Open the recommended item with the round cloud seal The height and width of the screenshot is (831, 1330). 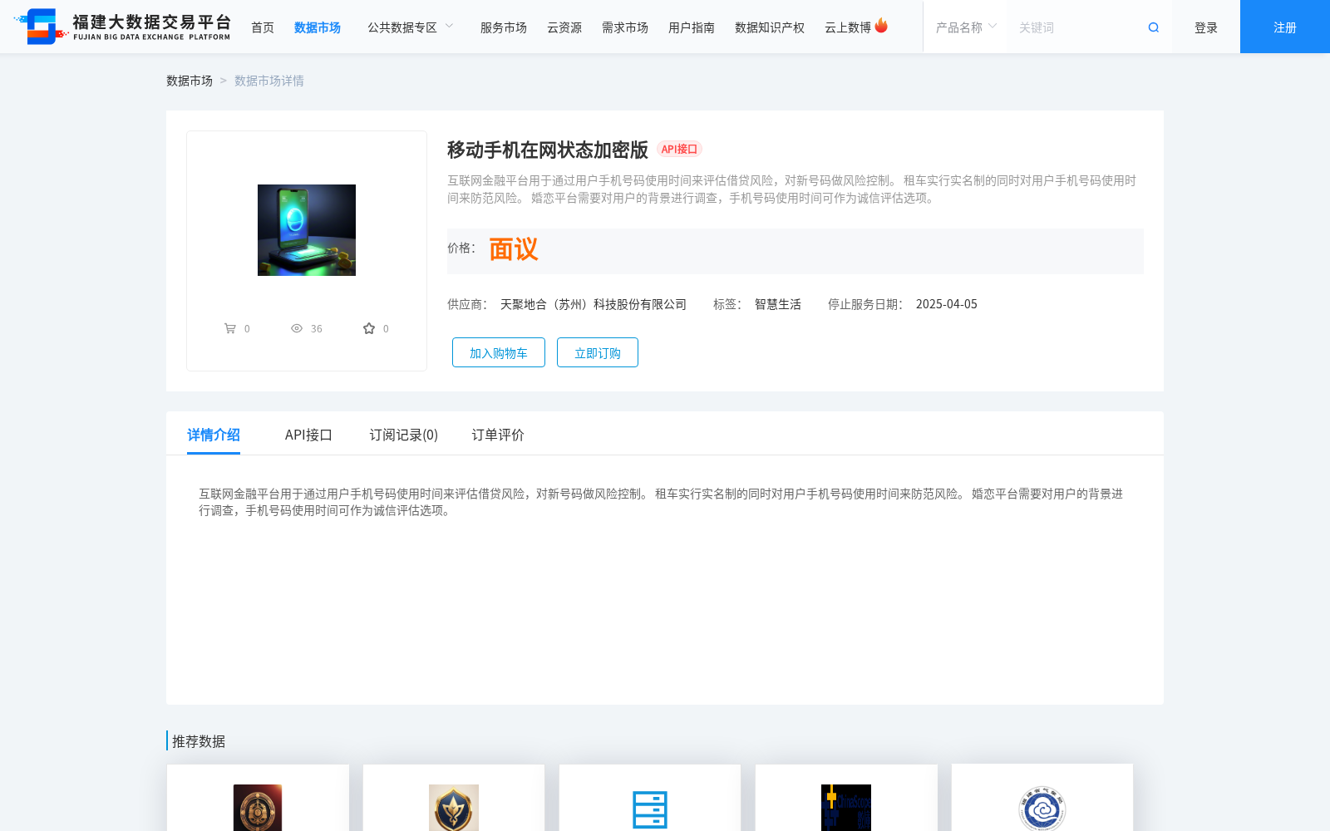1042,809
